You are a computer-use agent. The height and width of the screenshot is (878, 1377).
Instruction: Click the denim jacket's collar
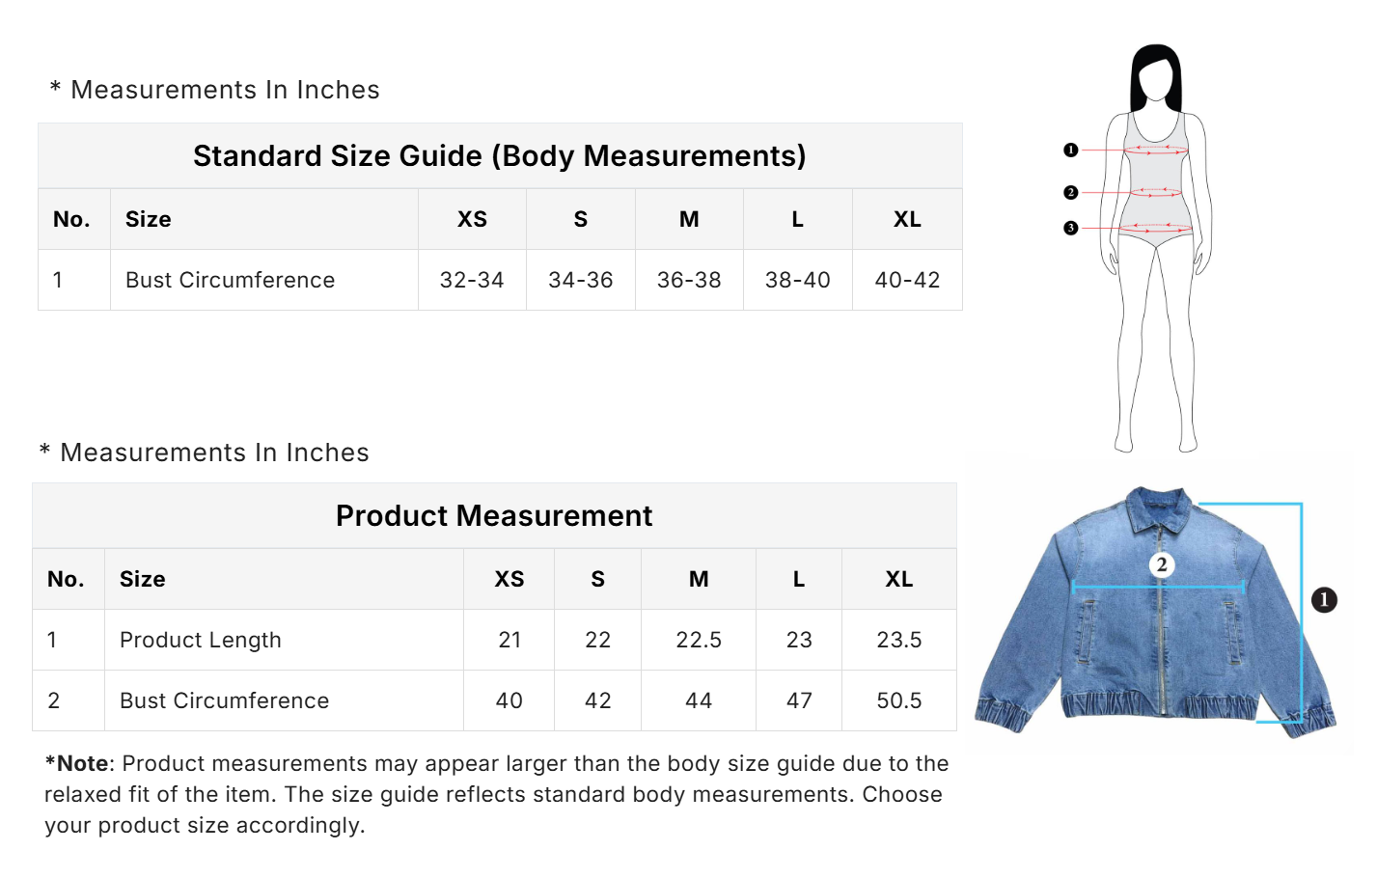tap(1161, 507)
